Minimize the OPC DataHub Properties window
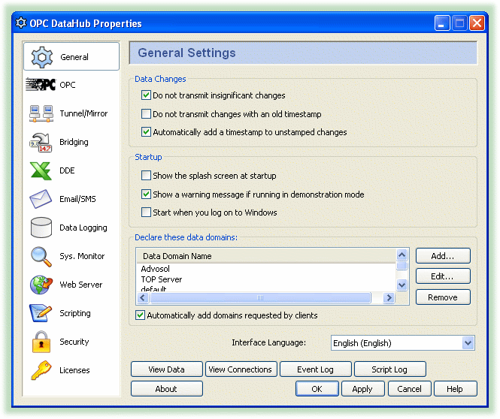The image size is (500, 419). tap(442, 23)
